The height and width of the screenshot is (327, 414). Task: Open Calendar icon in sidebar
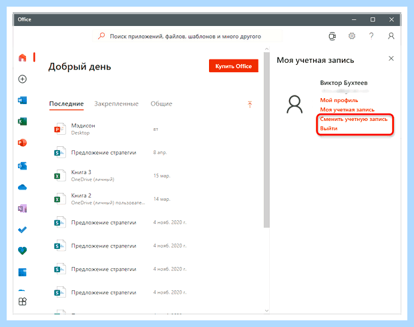[23, 272]
